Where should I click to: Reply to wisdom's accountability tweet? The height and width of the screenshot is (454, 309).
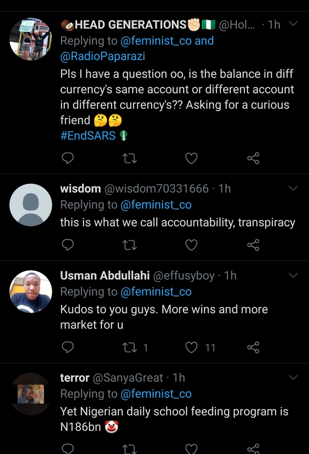point(68,245)
